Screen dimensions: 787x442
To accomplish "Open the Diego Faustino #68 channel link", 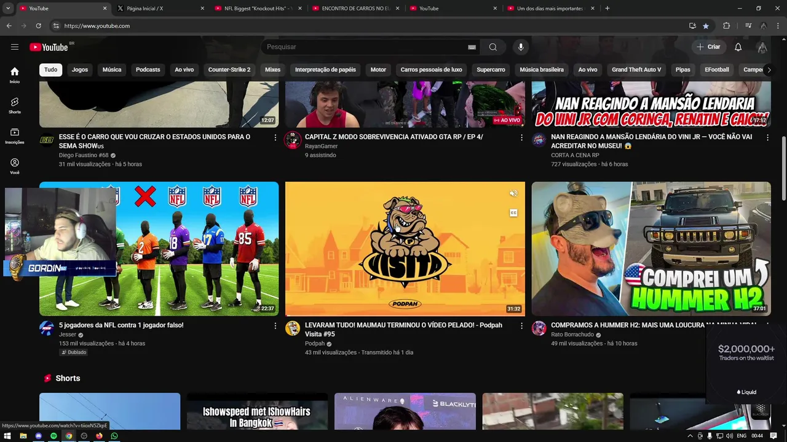I will 84,155.
